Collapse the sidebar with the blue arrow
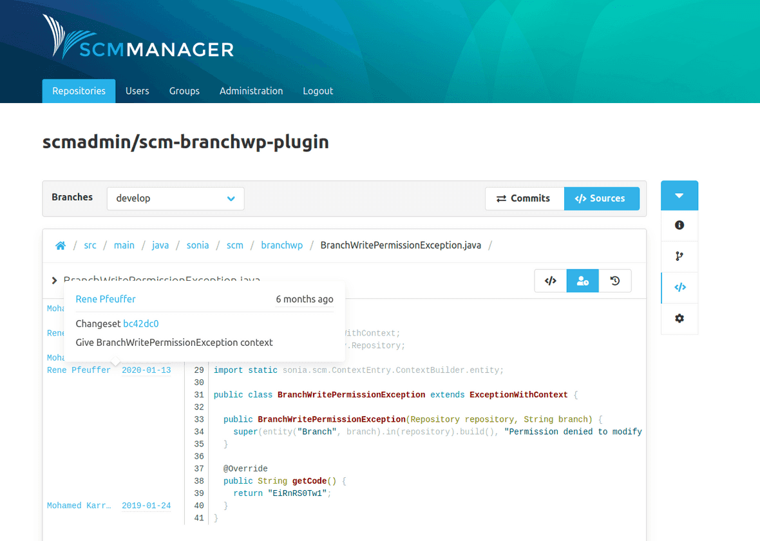Image resolution: width=760 pixels, height=541 pixels. 679,195
